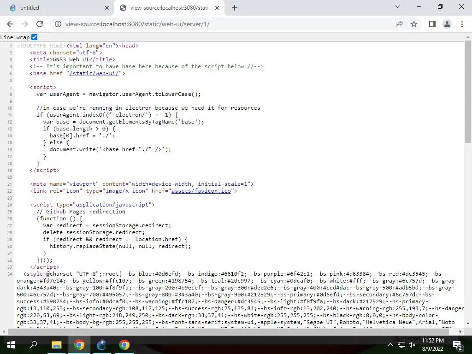Open the second Chrome taskbar icon
The width and height of the screenshot is (472, 354).
tap(124, 345)
